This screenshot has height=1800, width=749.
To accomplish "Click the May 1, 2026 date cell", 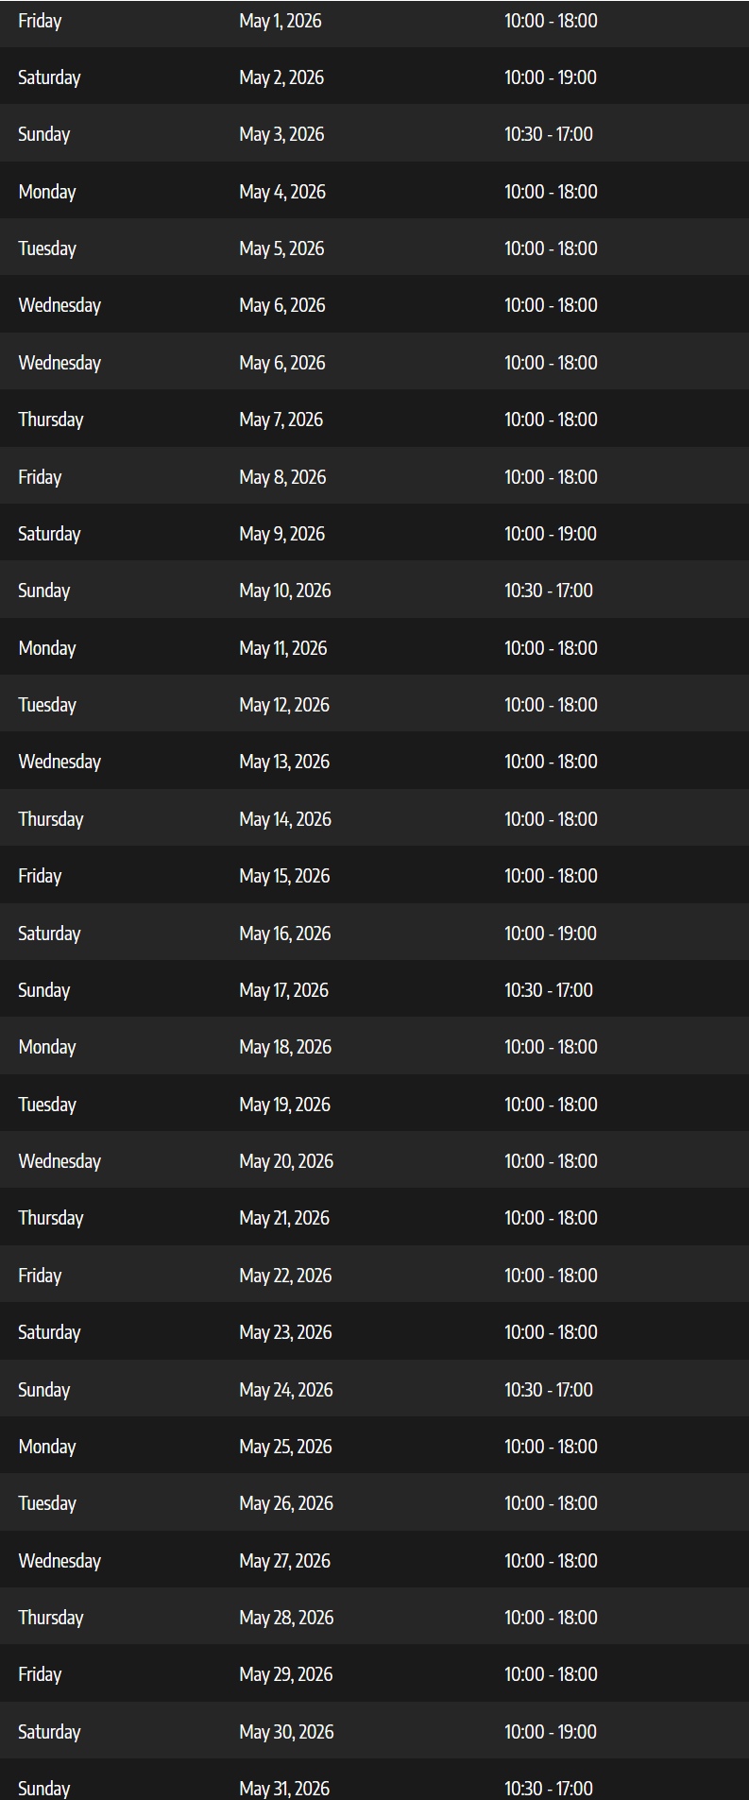I will (281, 21).
